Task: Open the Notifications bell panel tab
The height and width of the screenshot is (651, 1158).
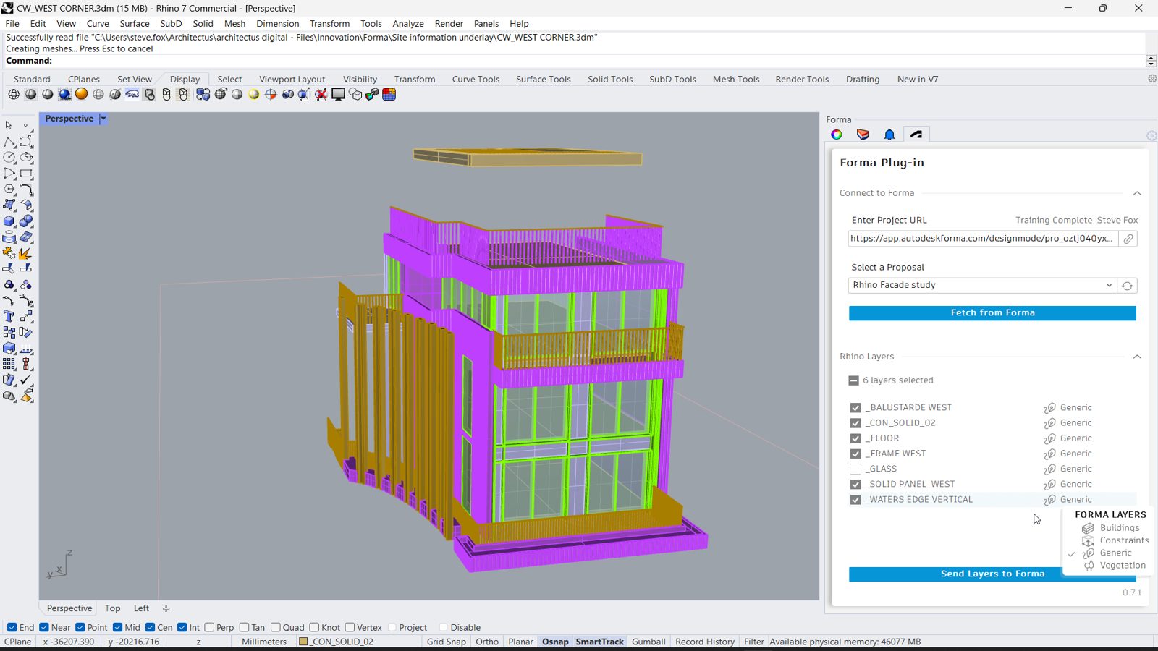Action: [889, 135]
